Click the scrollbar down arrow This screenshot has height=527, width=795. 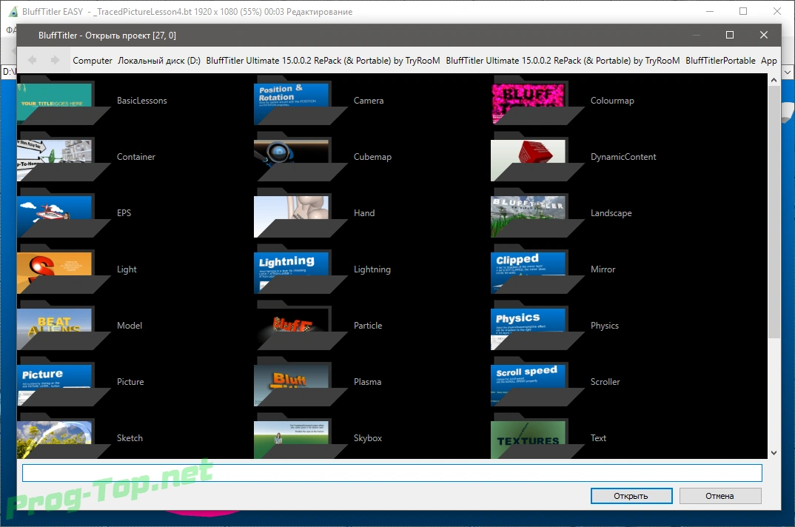coord(774,453)
